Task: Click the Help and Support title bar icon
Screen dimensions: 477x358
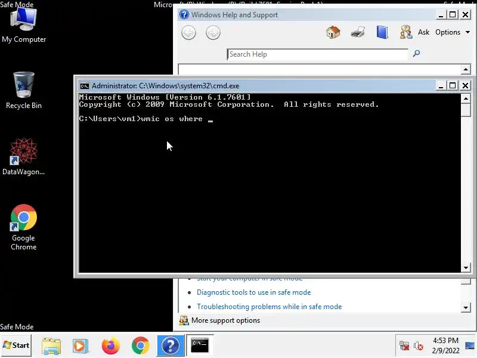Action: pos(184,14)
